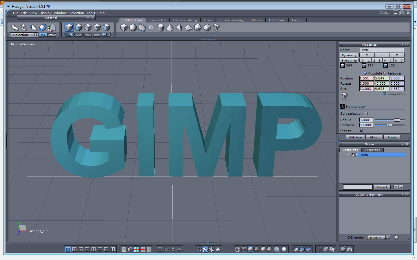
Task: Click the Select button in Scene panel
Action: pyautogui.click(x=382, y=187)
